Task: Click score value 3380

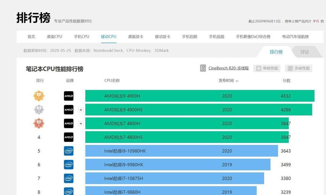Action: [x=286, y=178]
